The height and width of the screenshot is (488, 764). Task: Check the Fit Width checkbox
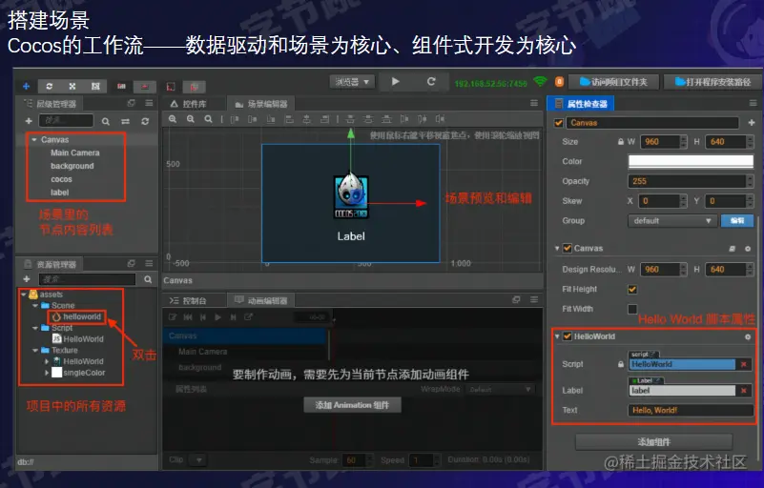(x=632, y=309)
